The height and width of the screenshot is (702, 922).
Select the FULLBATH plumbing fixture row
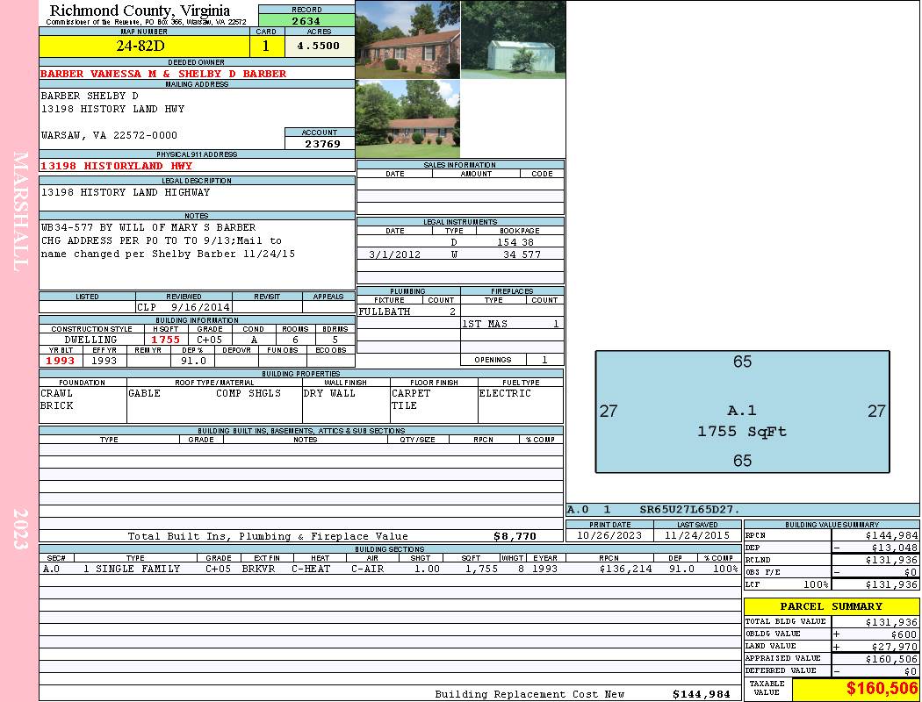coord(408,312)
